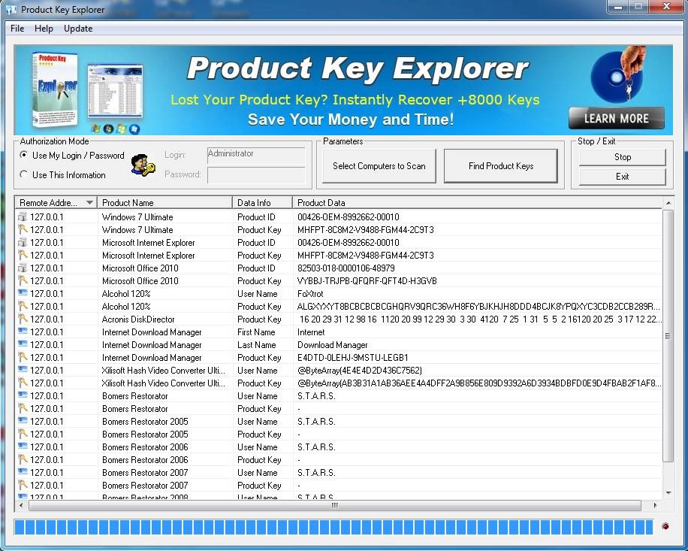Click the vertical scrollbar down arrow
This screenshot has width=688, height=551.
tap(668, 493)
